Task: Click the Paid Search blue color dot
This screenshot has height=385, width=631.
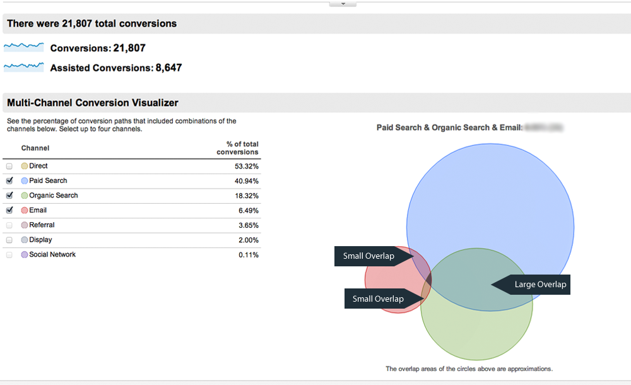Action: (25, 181)
